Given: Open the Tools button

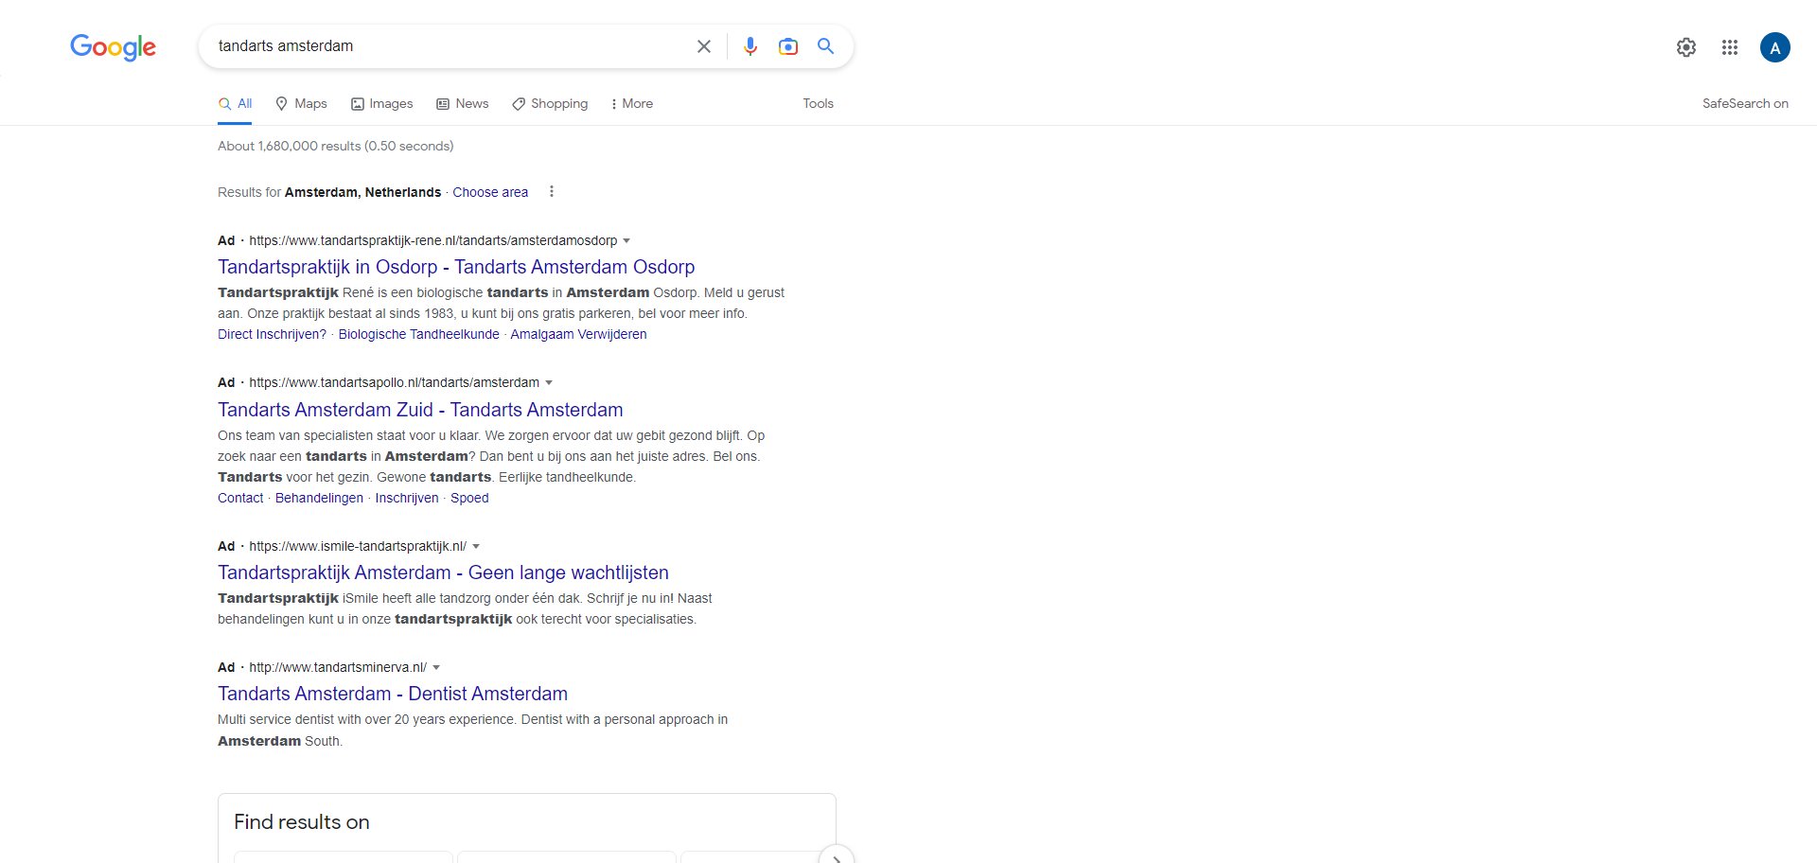Looking at the screenshot, I should [x=819, y=104].
